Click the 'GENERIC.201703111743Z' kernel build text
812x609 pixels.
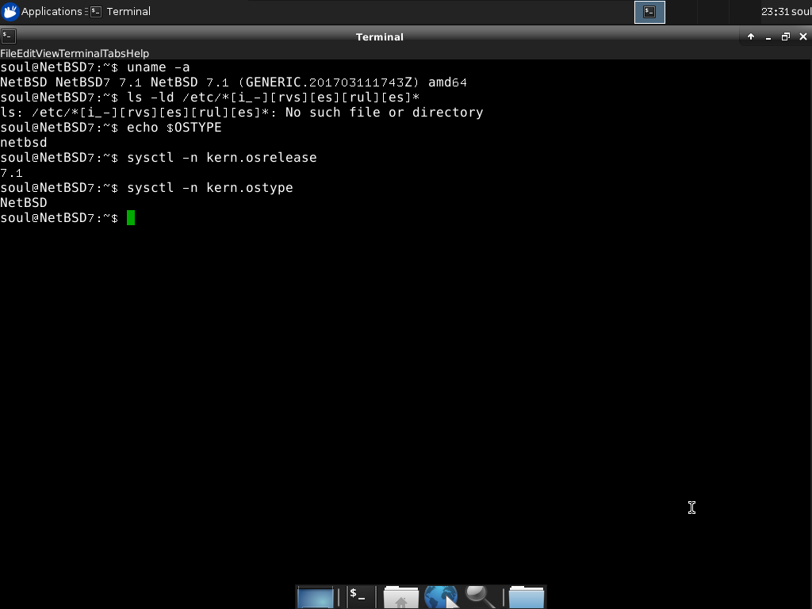point(328,82)
